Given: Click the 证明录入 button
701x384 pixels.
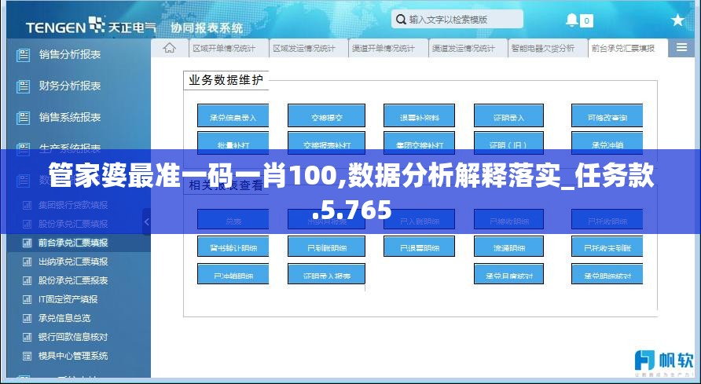Looking at the screenshot, I should coord(508,115).
